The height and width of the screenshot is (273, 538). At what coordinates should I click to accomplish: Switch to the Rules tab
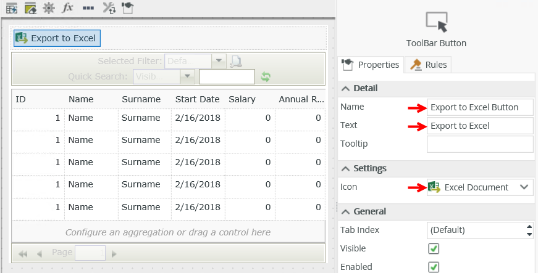(x=430, y=64)
